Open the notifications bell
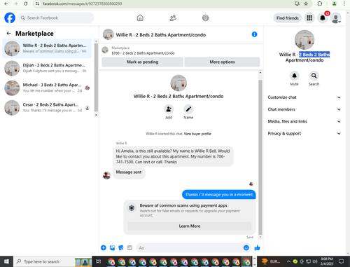Image resolution: width=350 pixels, height=267 pixels. point(323,18)
